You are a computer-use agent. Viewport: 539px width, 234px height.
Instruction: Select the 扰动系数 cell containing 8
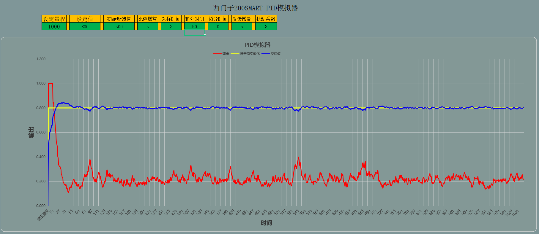tap(266, 26)
